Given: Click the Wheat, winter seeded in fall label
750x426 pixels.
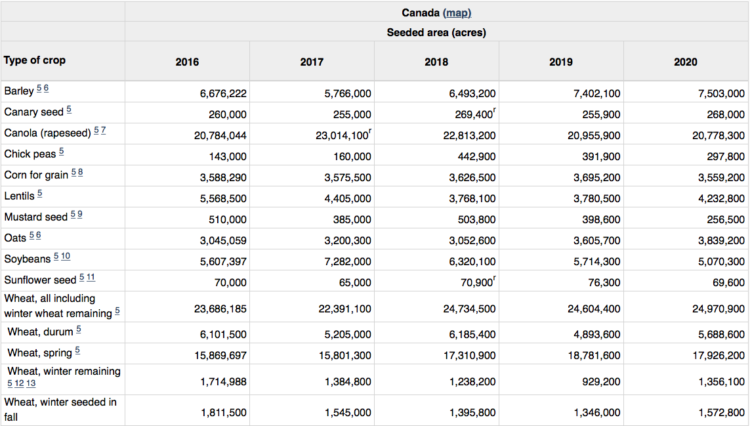Looking at the screenshot, I should (60, 410).
